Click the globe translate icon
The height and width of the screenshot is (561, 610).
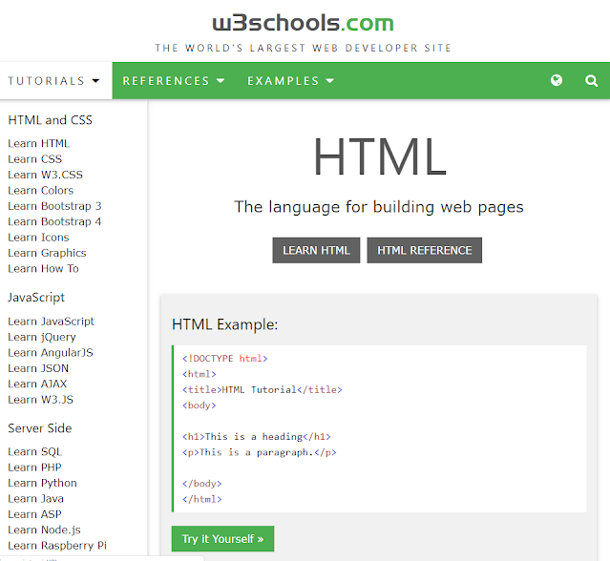click(557, 80)
